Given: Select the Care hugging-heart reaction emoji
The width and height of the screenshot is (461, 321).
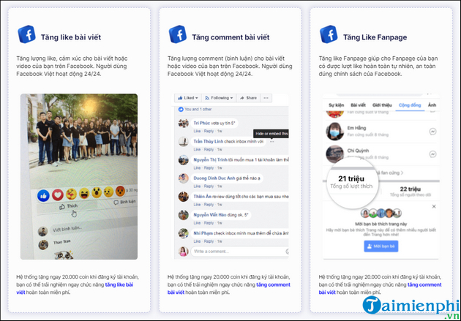Looking at the screenshot, I should (71, 194).
